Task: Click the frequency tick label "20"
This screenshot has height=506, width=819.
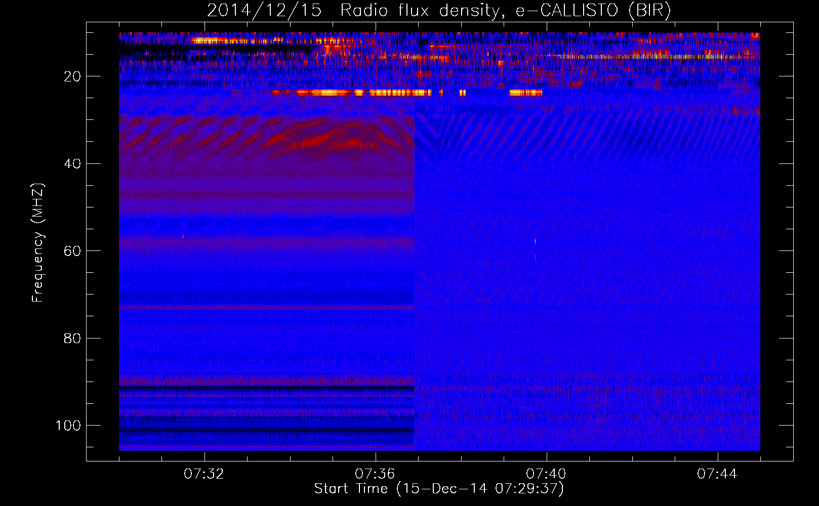Action: click(72, 76)
